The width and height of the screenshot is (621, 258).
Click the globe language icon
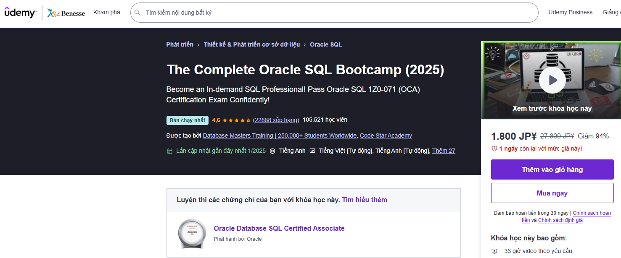point(272,151)
